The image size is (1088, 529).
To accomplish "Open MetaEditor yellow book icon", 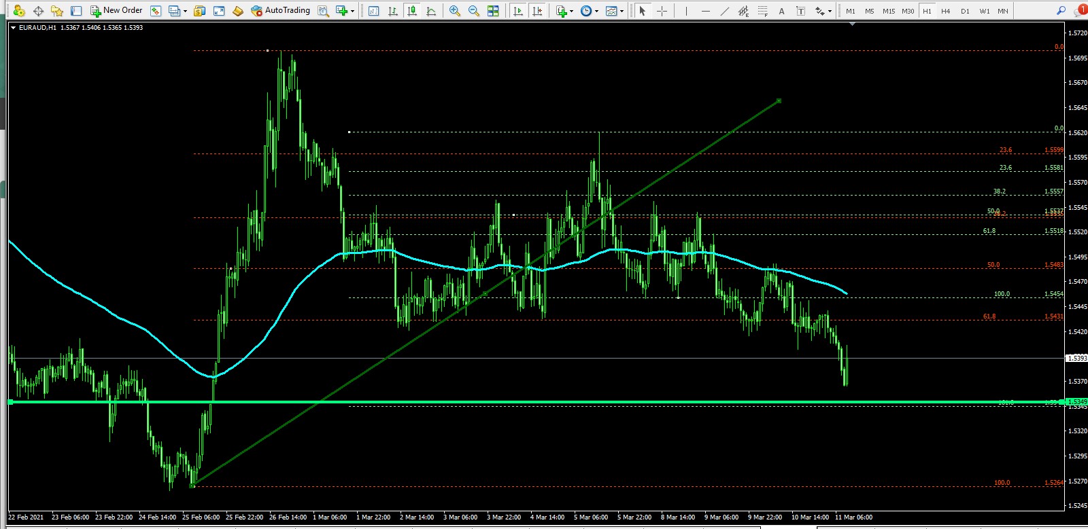I will pos(238,11).
